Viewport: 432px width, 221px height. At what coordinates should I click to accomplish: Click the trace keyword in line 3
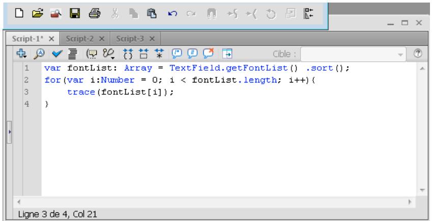(82, 92)
